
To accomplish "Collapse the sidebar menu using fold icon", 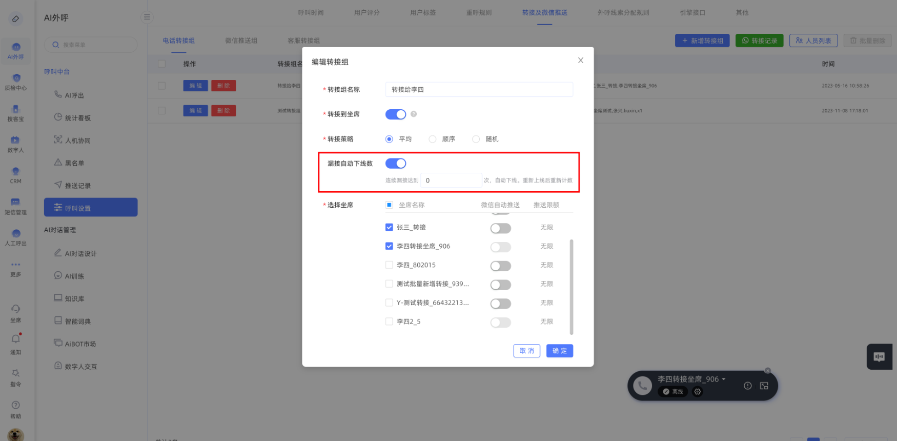I will [x=147, y=17].
